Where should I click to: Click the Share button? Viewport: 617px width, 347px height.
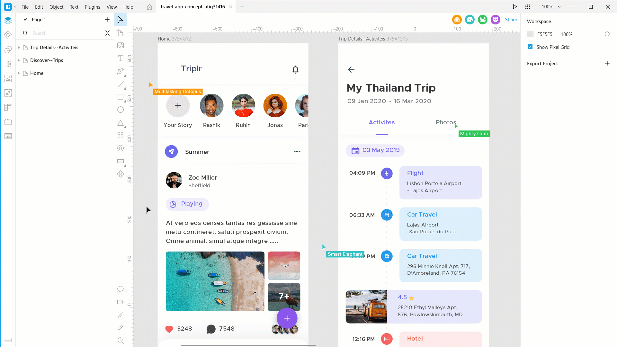point(511,20)
